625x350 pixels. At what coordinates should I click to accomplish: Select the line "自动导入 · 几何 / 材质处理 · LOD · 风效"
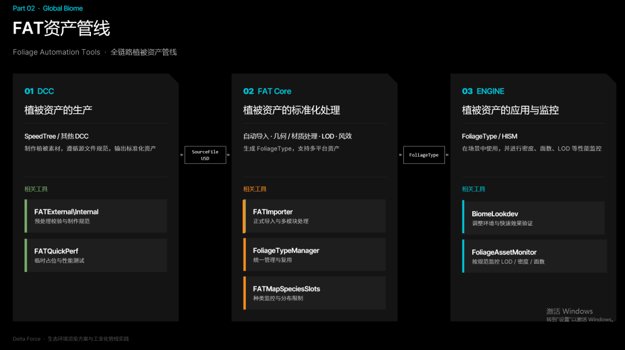click(x=297, y=137)
